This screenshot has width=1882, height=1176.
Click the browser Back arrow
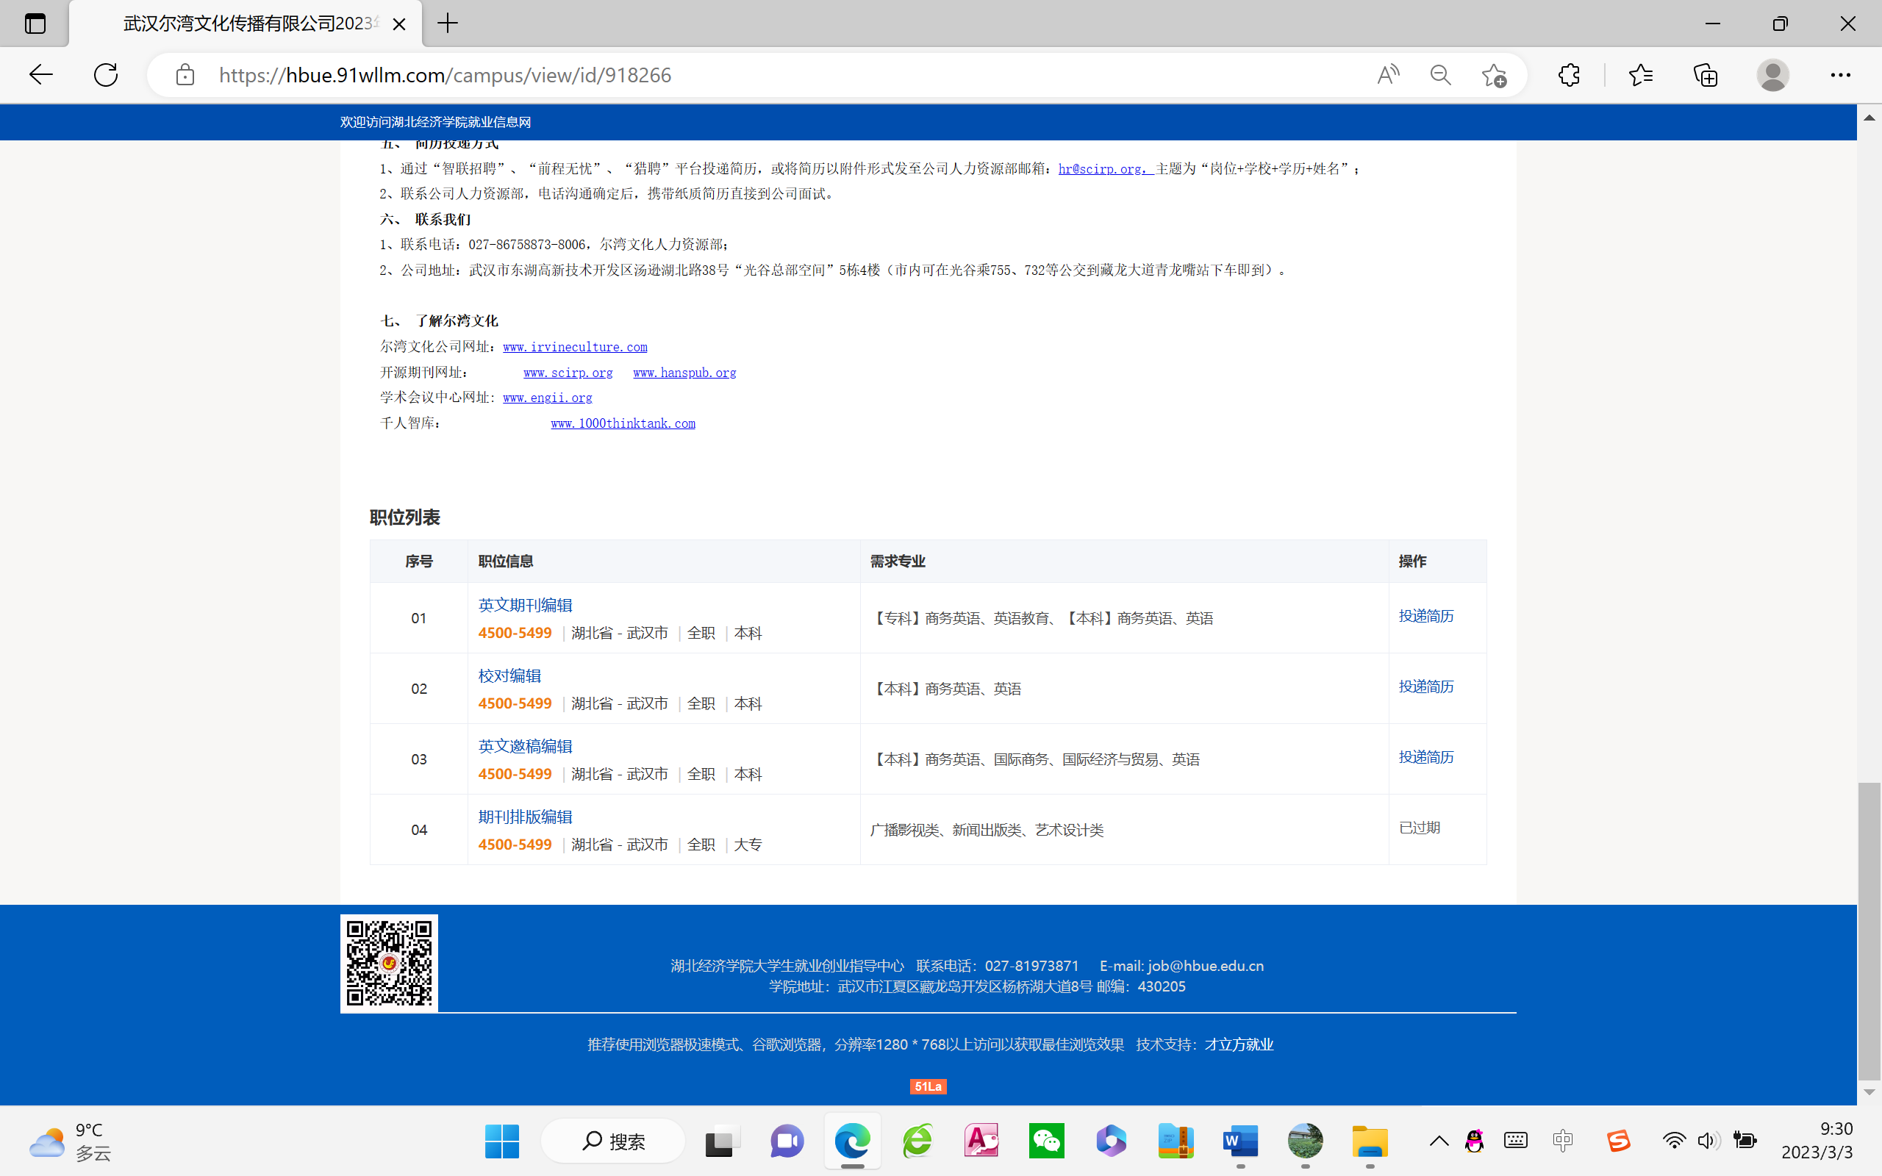click(40, 75)
